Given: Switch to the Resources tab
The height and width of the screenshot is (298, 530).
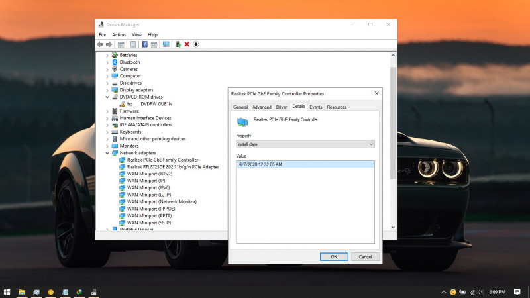Looking at the screenshot, I should click(x=337, y=107).
